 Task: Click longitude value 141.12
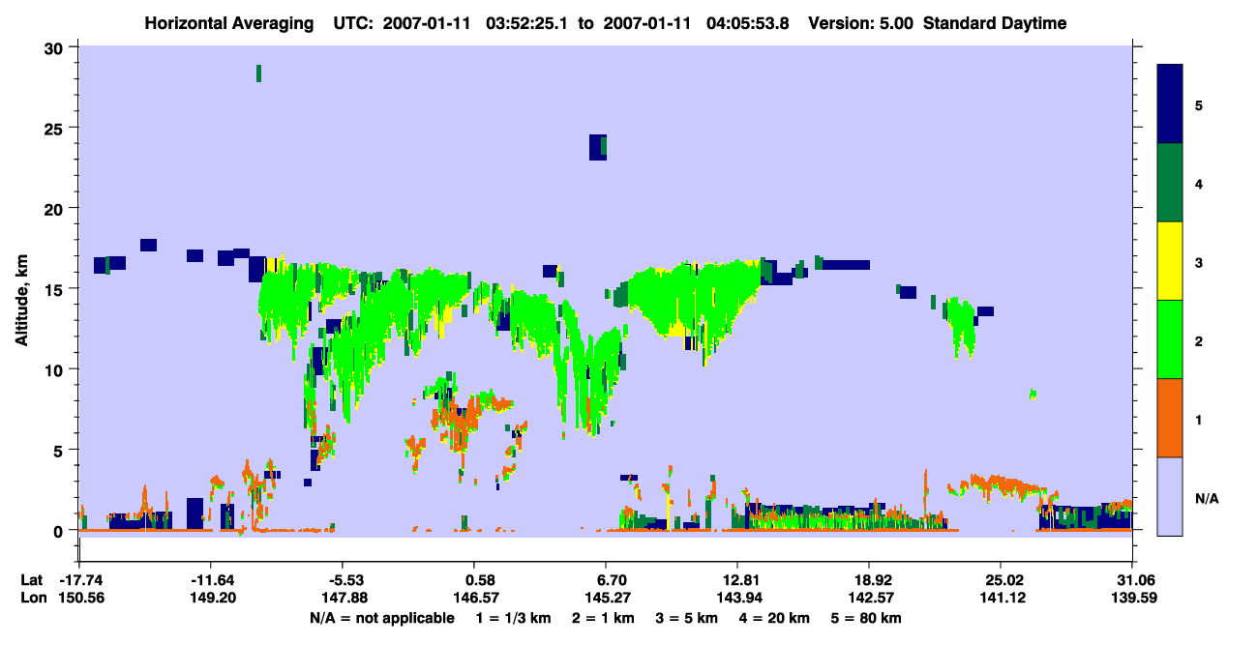pos(1001,599)
